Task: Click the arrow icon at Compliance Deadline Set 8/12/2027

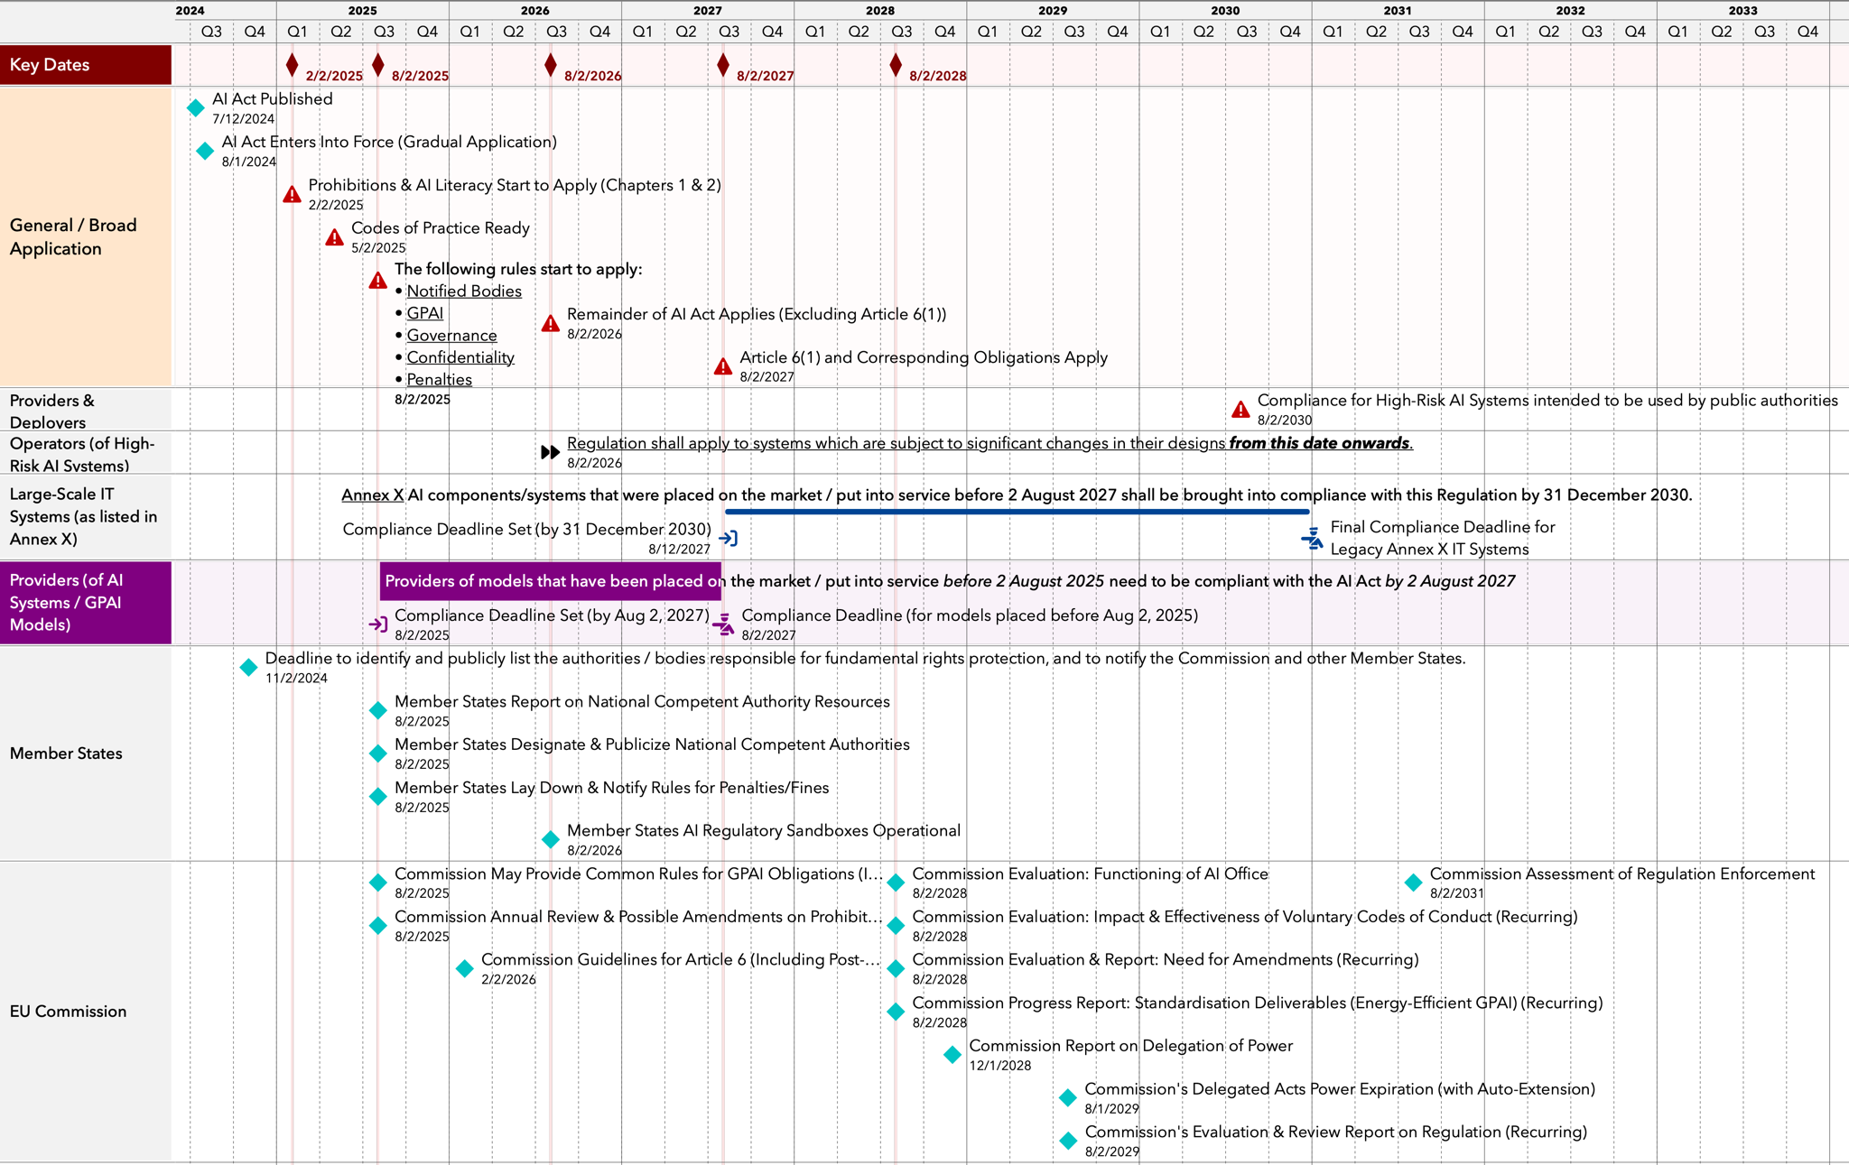Action: pos(729,537)
